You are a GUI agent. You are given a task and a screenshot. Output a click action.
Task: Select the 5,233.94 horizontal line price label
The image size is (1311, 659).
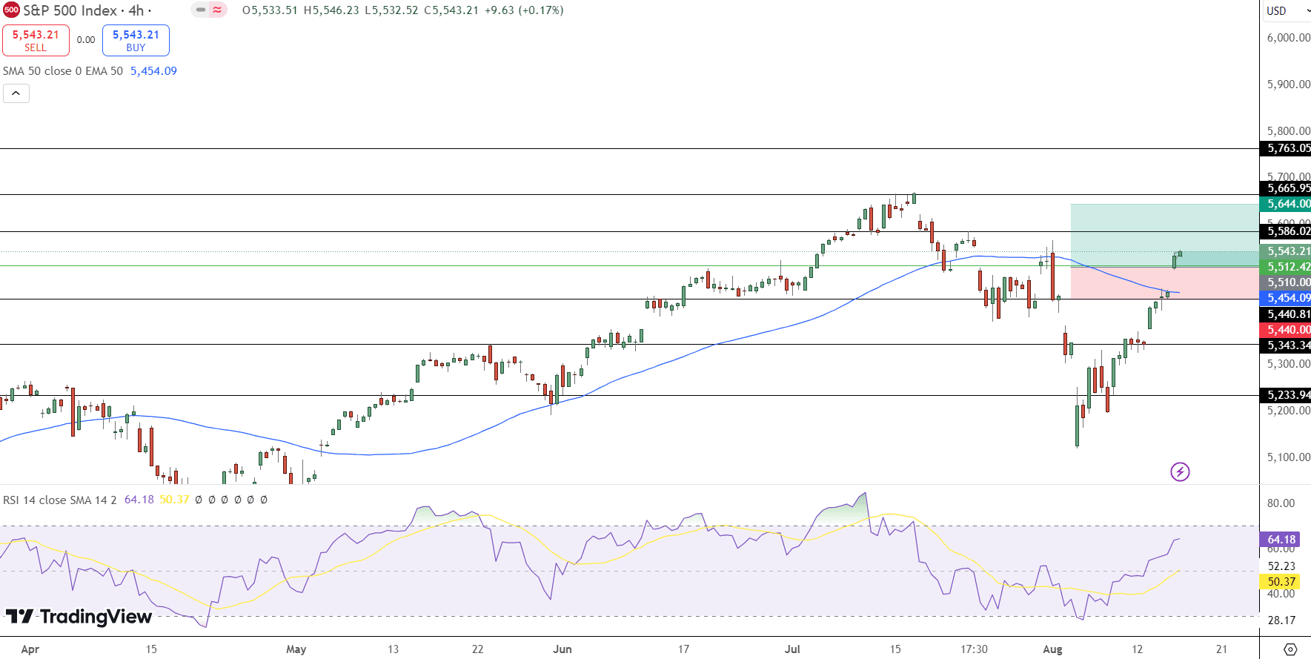[1286, 395]
